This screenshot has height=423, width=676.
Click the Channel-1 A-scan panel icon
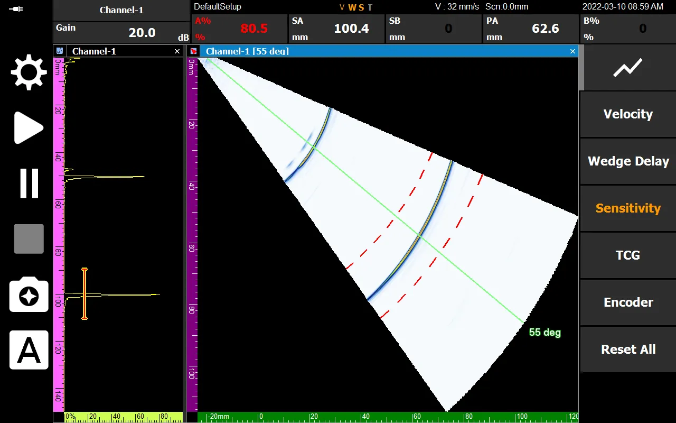tap(60, 51)
